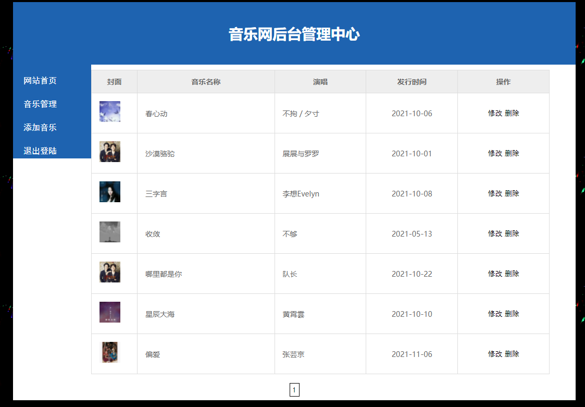Open 网站首页 in the sidebar
The width and height of the screenshot is (585, 407).
tap(40, 81)
